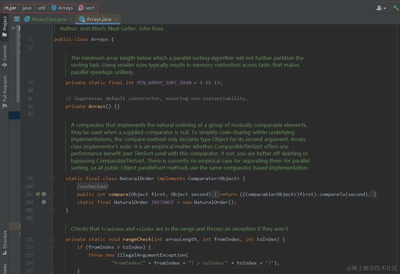Click the util package breadcrumb

[x=42, y=8]
